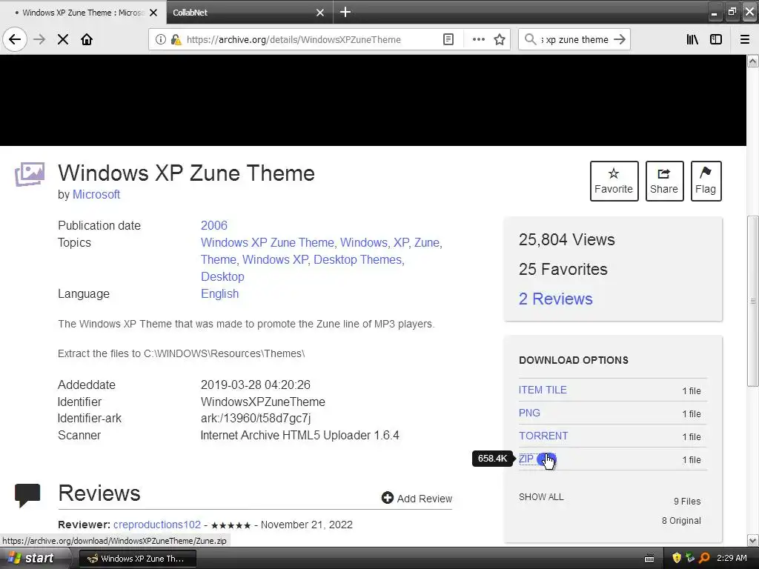Click the scrollbar down arrow

pos(753,540)
